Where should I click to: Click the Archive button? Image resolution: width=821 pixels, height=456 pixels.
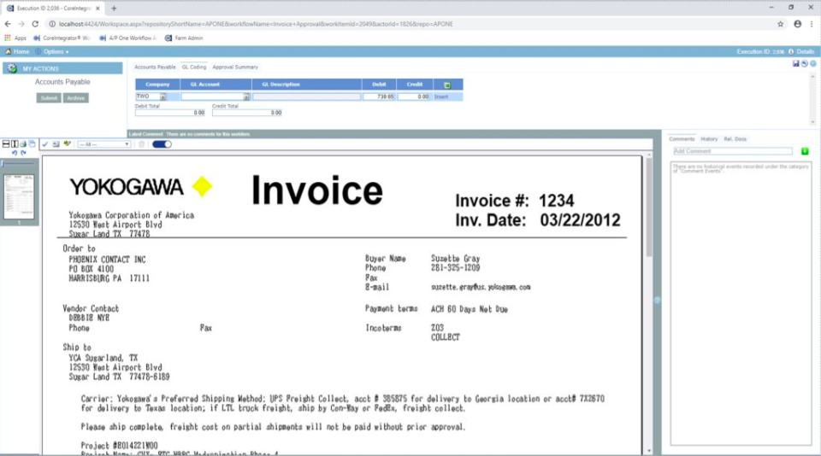click(76, 98)
